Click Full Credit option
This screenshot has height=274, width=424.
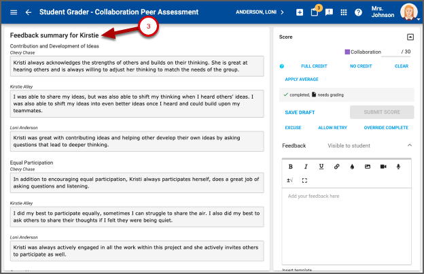click(314, 66)
